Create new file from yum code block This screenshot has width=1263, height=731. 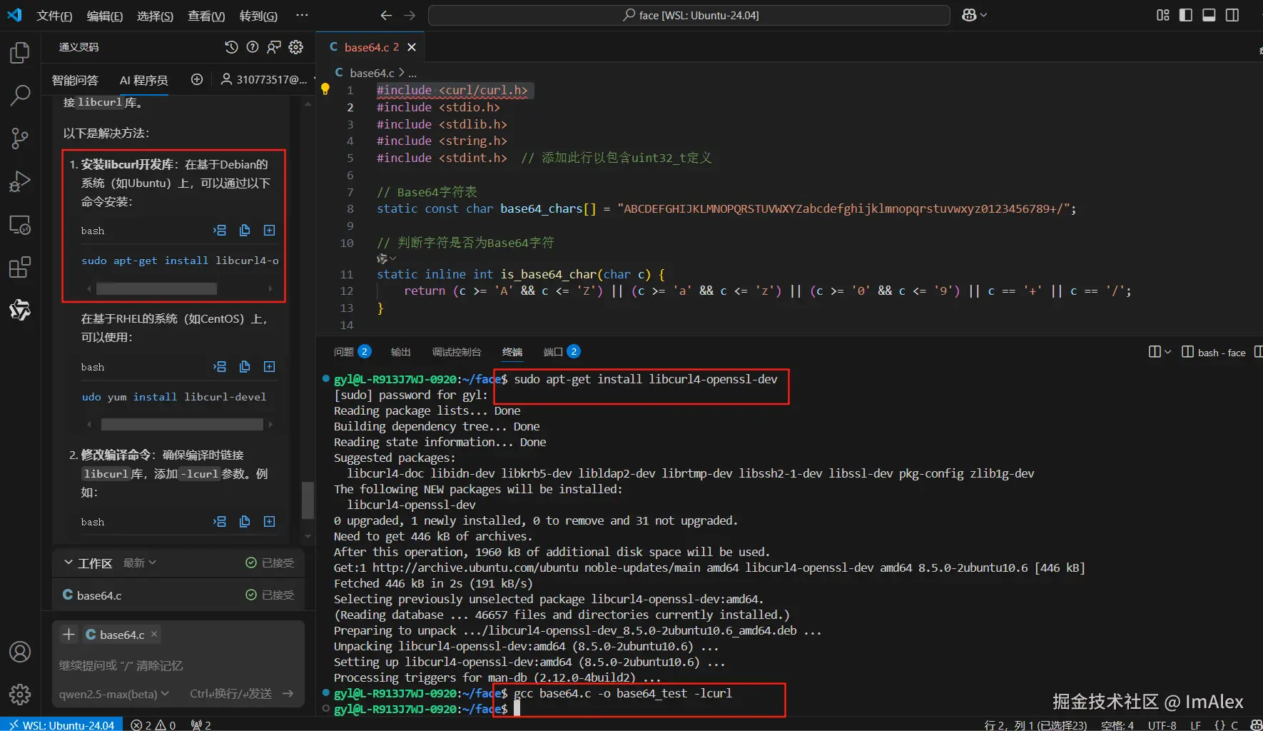tap(269, 366)
